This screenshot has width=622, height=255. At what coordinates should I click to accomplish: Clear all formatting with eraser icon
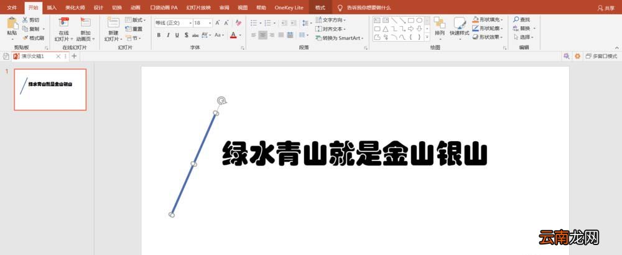[x=238, y=23]
